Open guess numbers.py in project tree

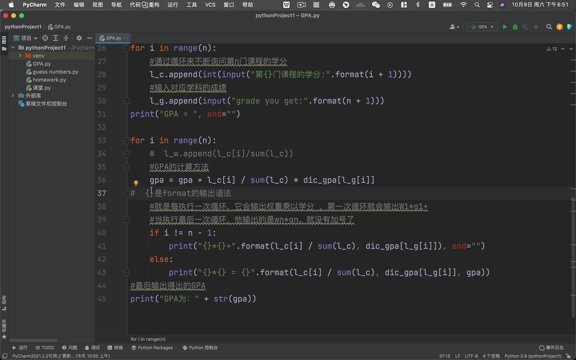[x=55, y=72]
